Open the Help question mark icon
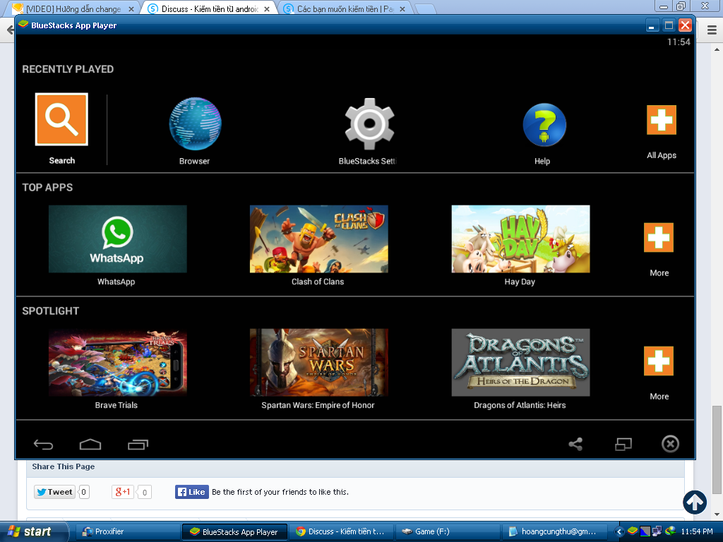Image resolution: width=723 pixels, height=542 pixels. pos(544,124)
